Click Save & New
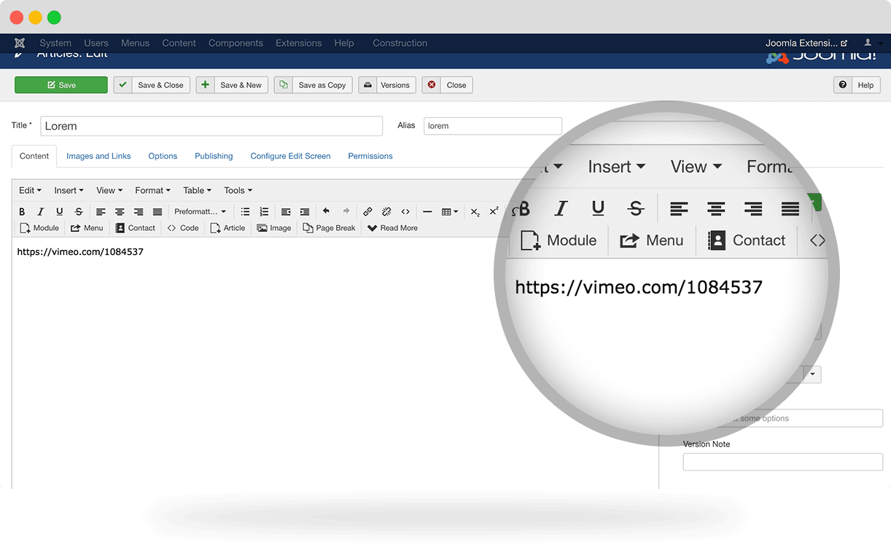 click(232, 85)
